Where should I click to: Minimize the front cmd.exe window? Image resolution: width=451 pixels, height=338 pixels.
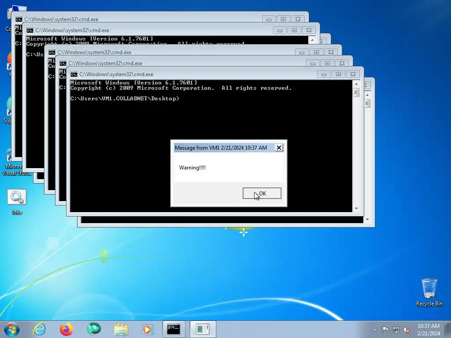click(324, 74)
